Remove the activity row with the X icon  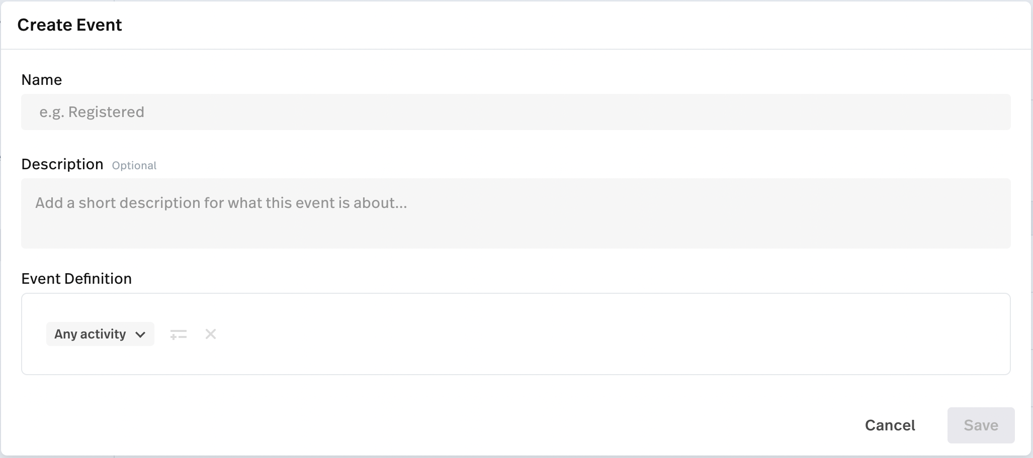point(211,334)
